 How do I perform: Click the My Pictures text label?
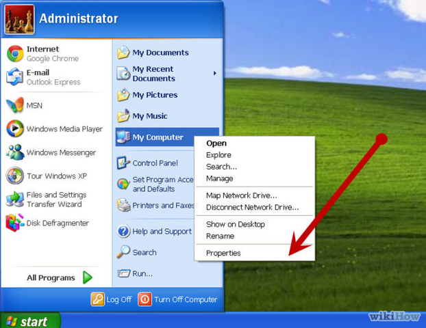pos(155,95)
